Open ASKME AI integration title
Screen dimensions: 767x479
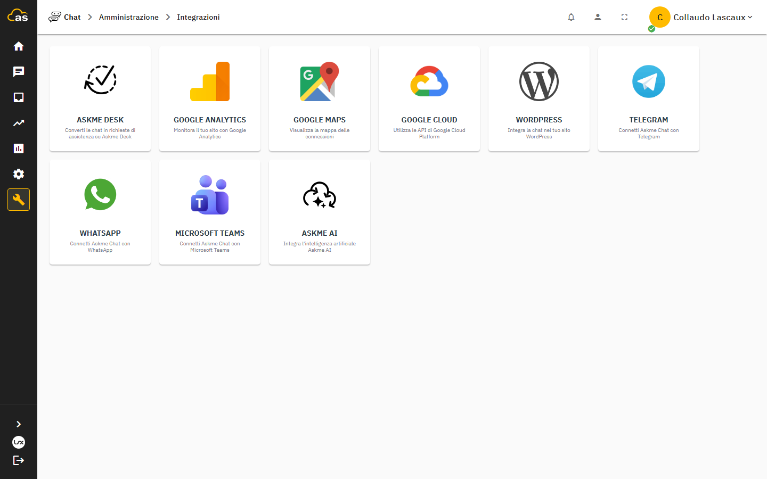[x=320, y=233]
